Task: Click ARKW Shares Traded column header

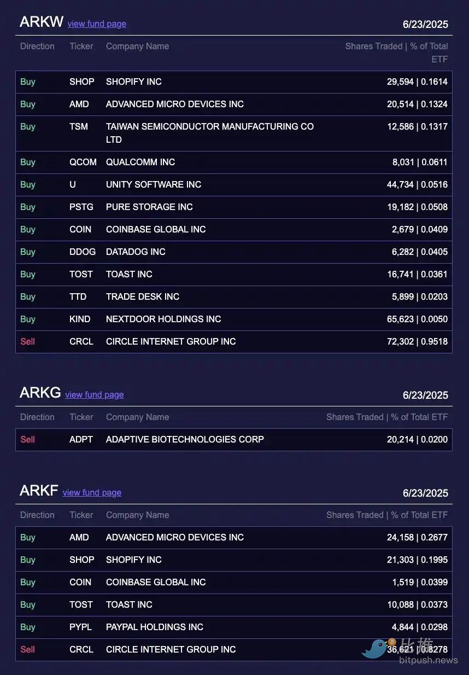Action: coord(396,53)
